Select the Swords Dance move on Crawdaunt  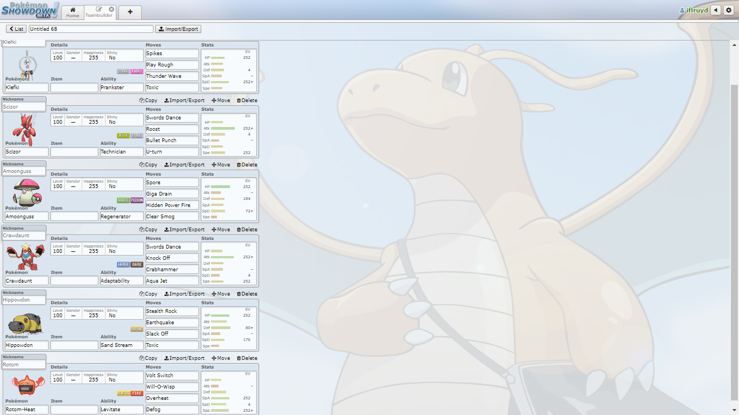pos(172,247)
